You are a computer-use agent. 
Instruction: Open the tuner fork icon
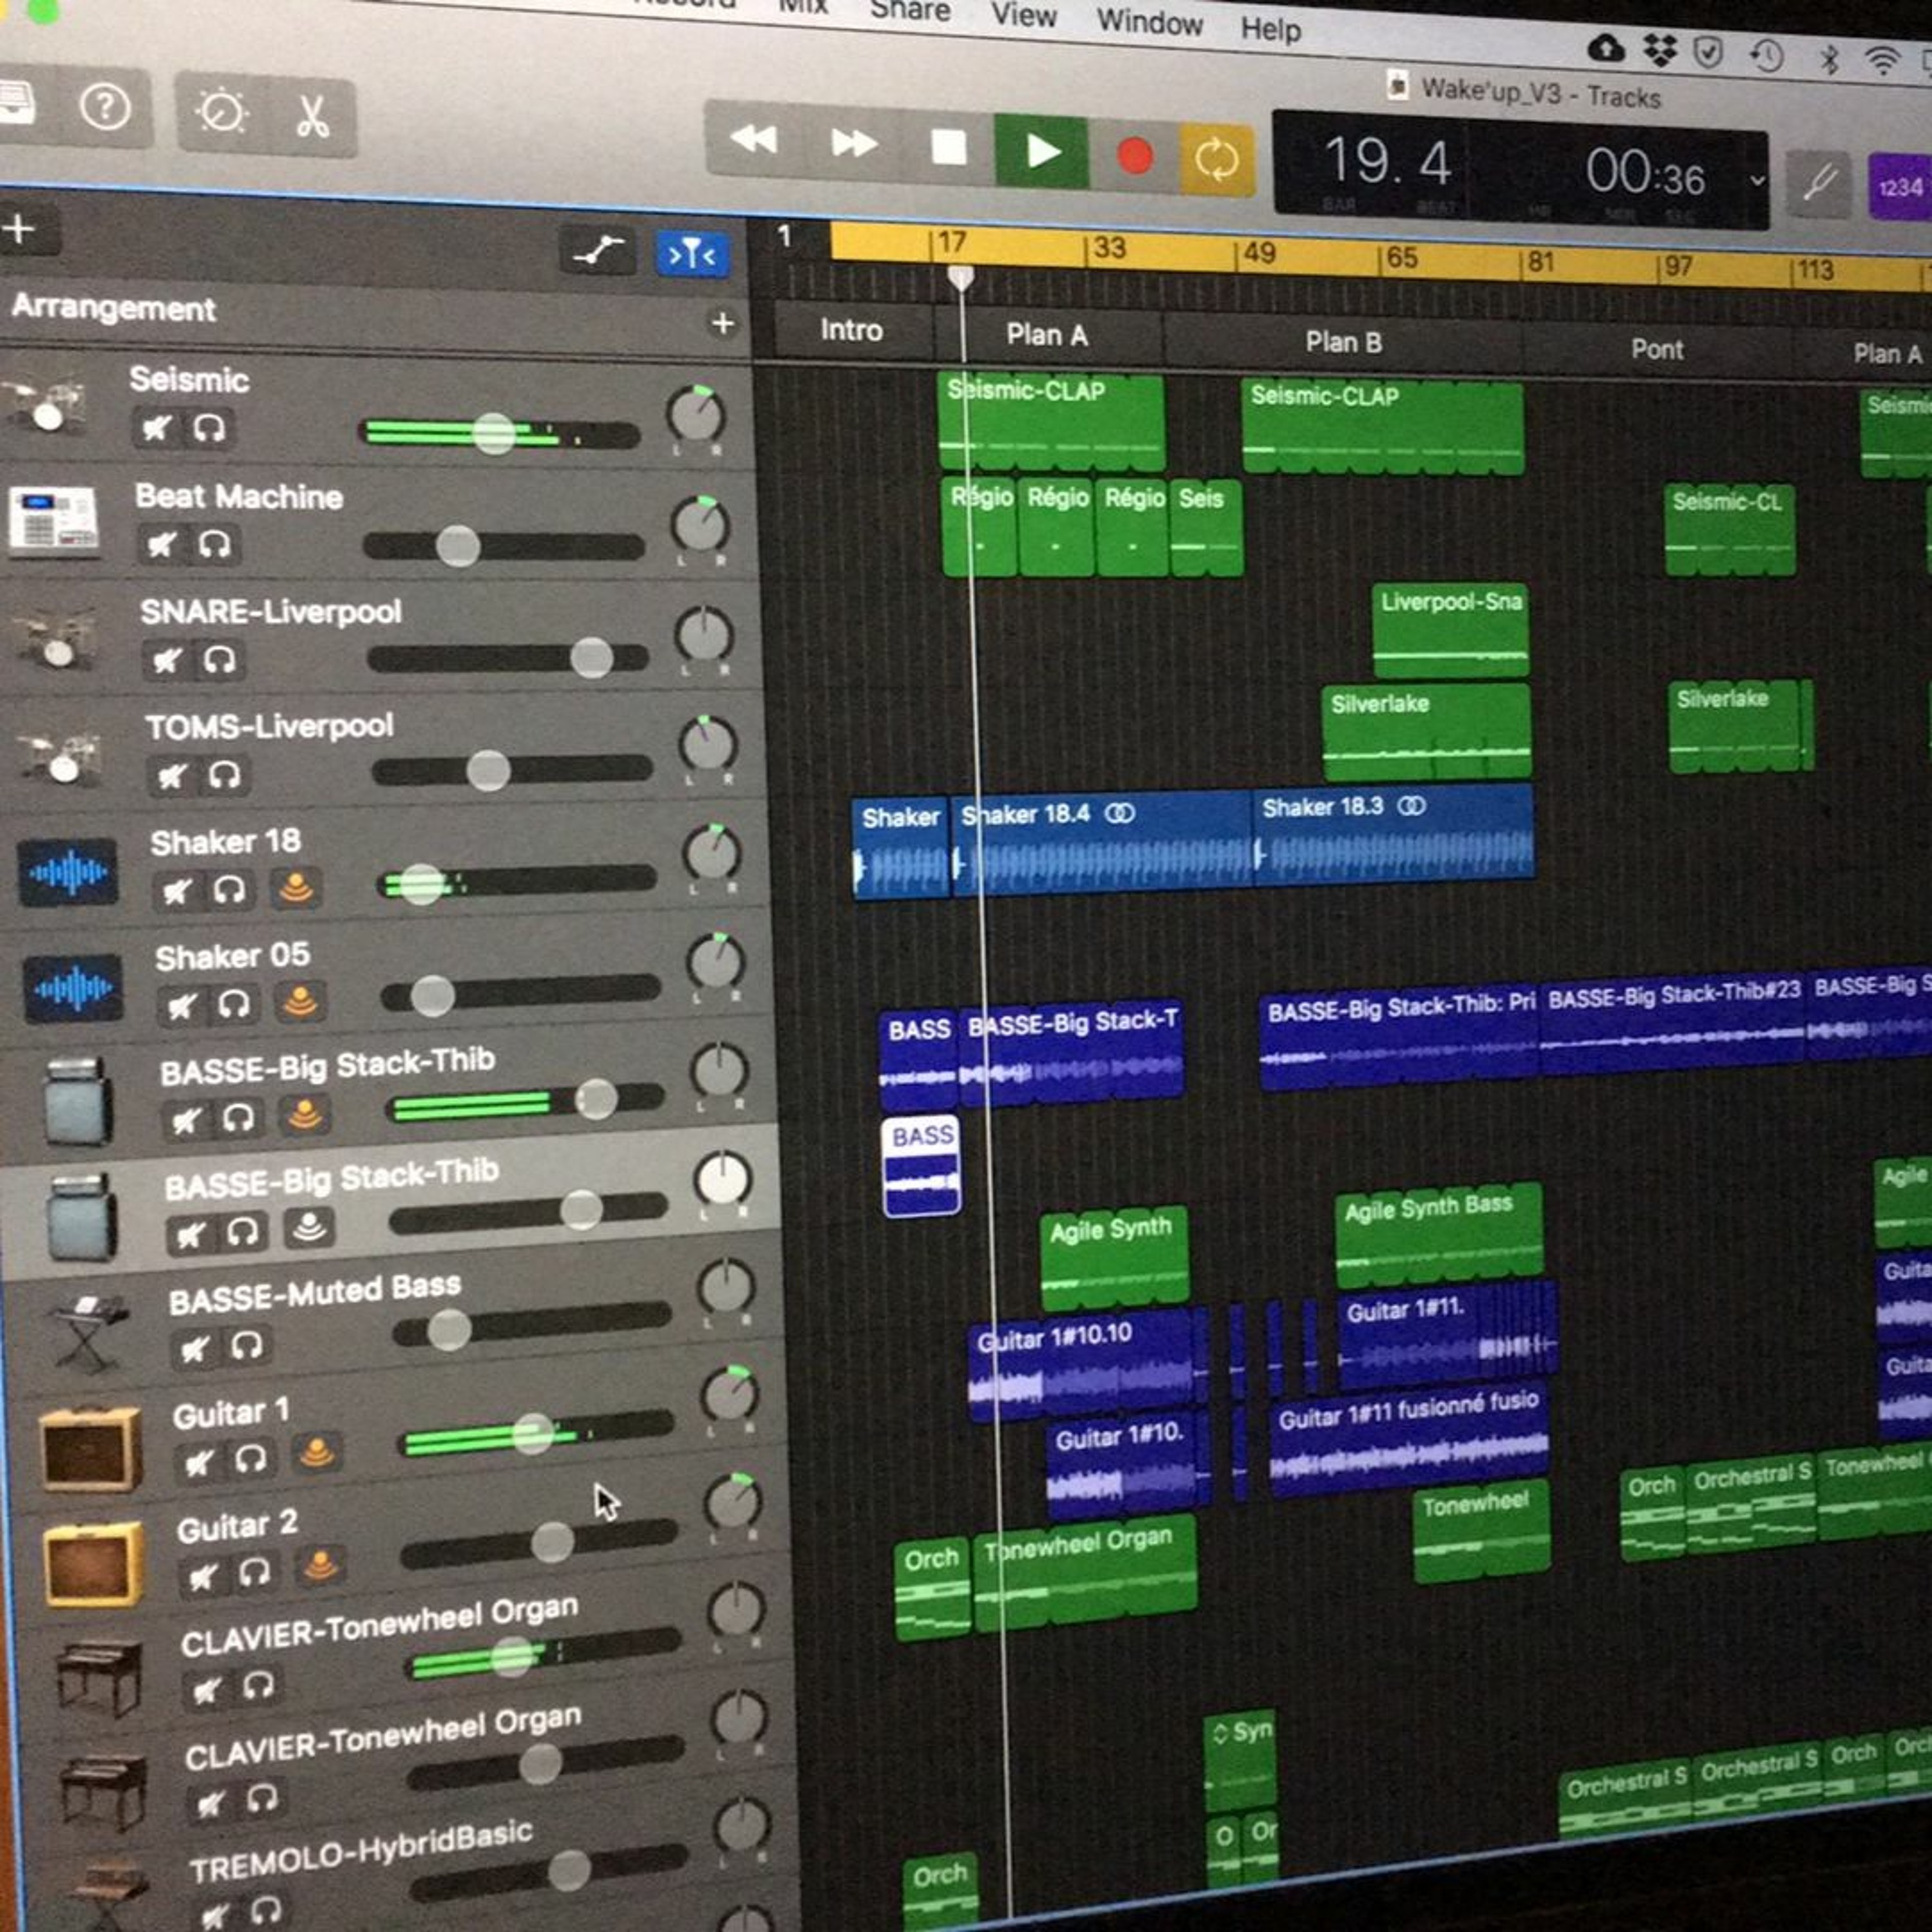[1819, 184]
